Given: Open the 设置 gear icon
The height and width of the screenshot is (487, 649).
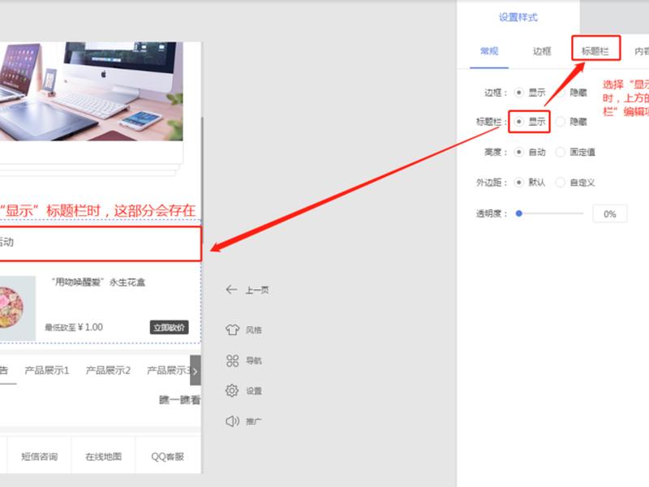Looking at the screenshot, I should tap(232, 390).
